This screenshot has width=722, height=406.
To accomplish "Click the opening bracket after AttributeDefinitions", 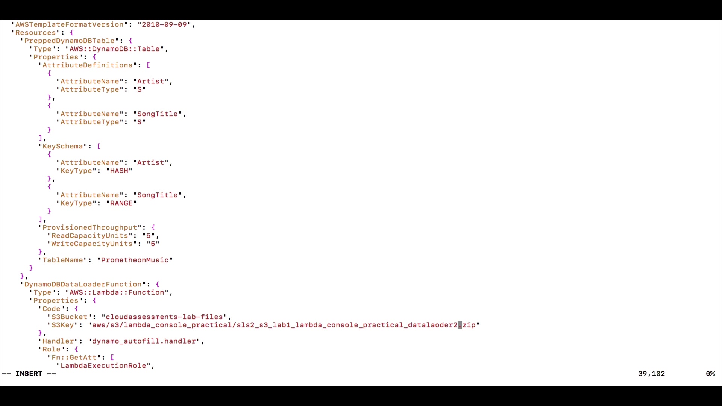I will (x=148, y=65).
